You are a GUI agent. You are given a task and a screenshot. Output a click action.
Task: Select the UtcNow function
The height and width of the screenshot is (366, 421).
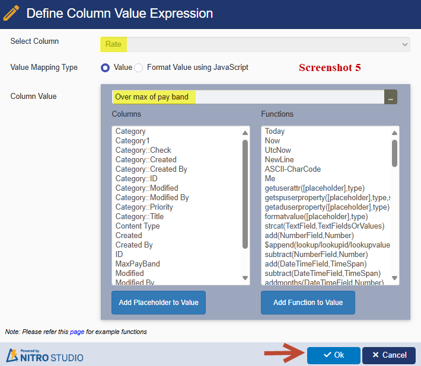[278, 150]
